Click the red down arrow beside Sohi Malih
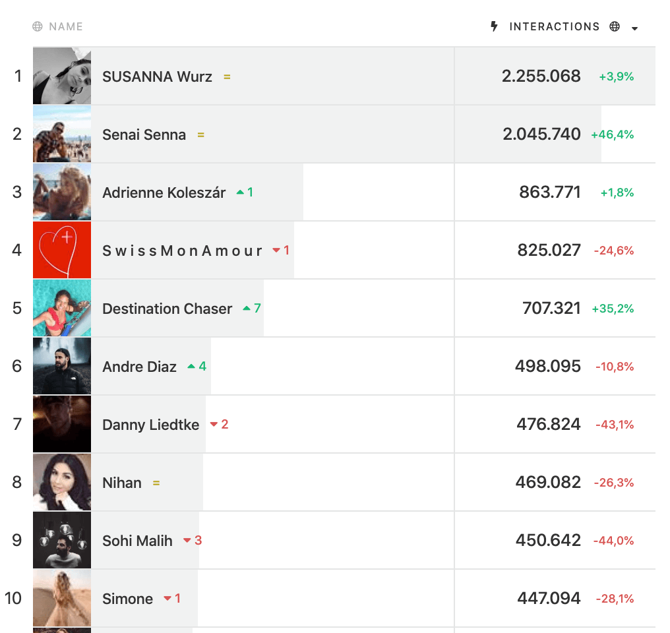 click(187, 541)
